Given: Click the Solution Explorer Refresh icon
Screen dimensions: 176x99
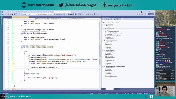Looking at the screenshot, I should tap(114, 19).
